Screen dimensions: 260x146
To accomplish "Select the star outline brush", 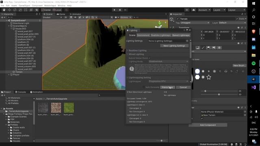I will (x=209, y=77).
